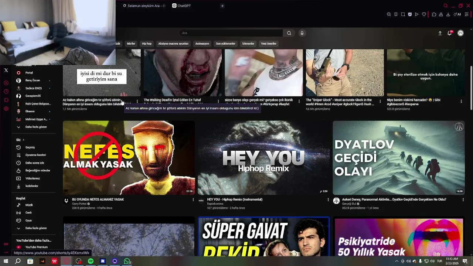Open more options for Dyatlov Geçidi video

click(x=463, y=200)
